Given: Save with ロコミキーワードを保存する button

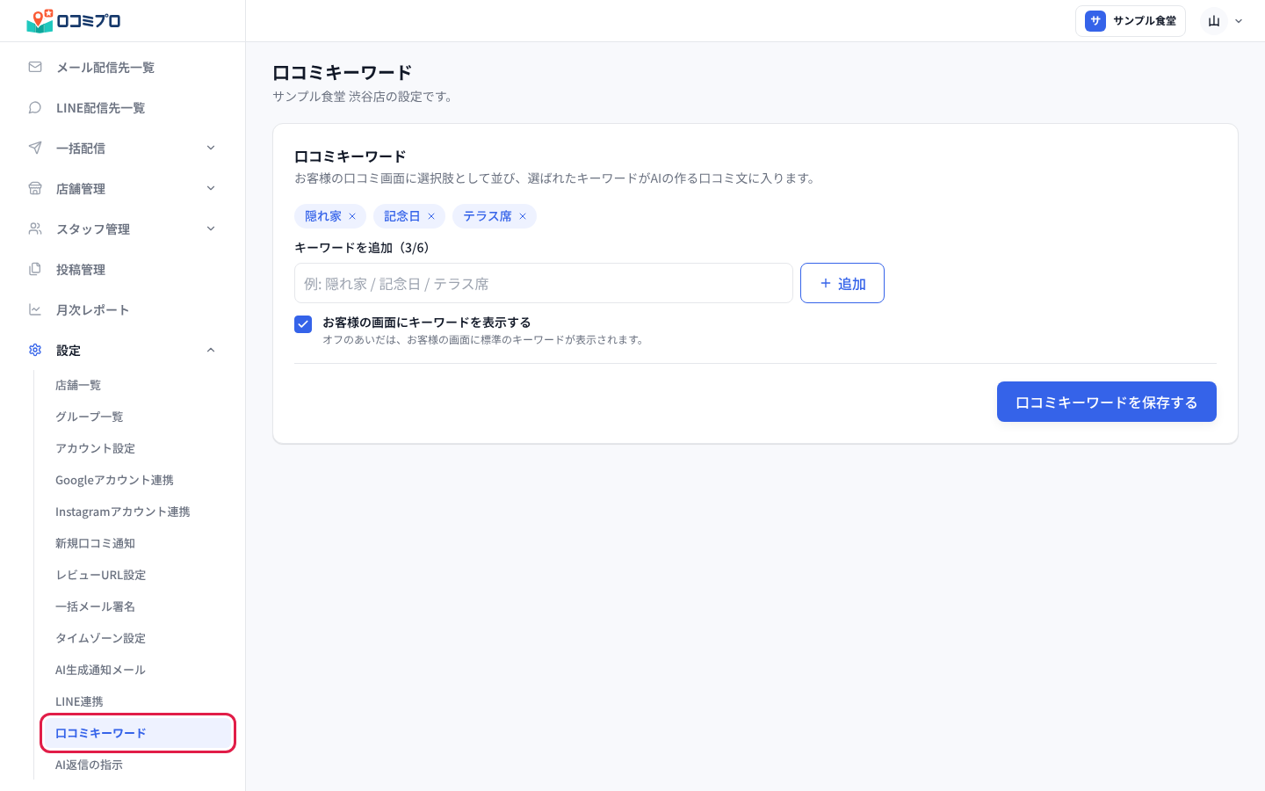Looking at the screenshot, I should [1107, 402].
